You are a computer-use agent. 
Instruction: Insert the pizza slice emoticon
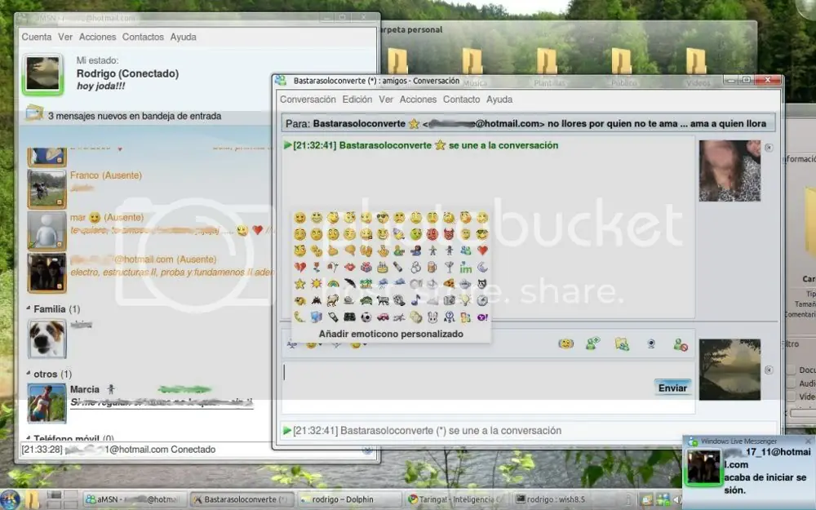pyautogui.click(x=449, y=284)
